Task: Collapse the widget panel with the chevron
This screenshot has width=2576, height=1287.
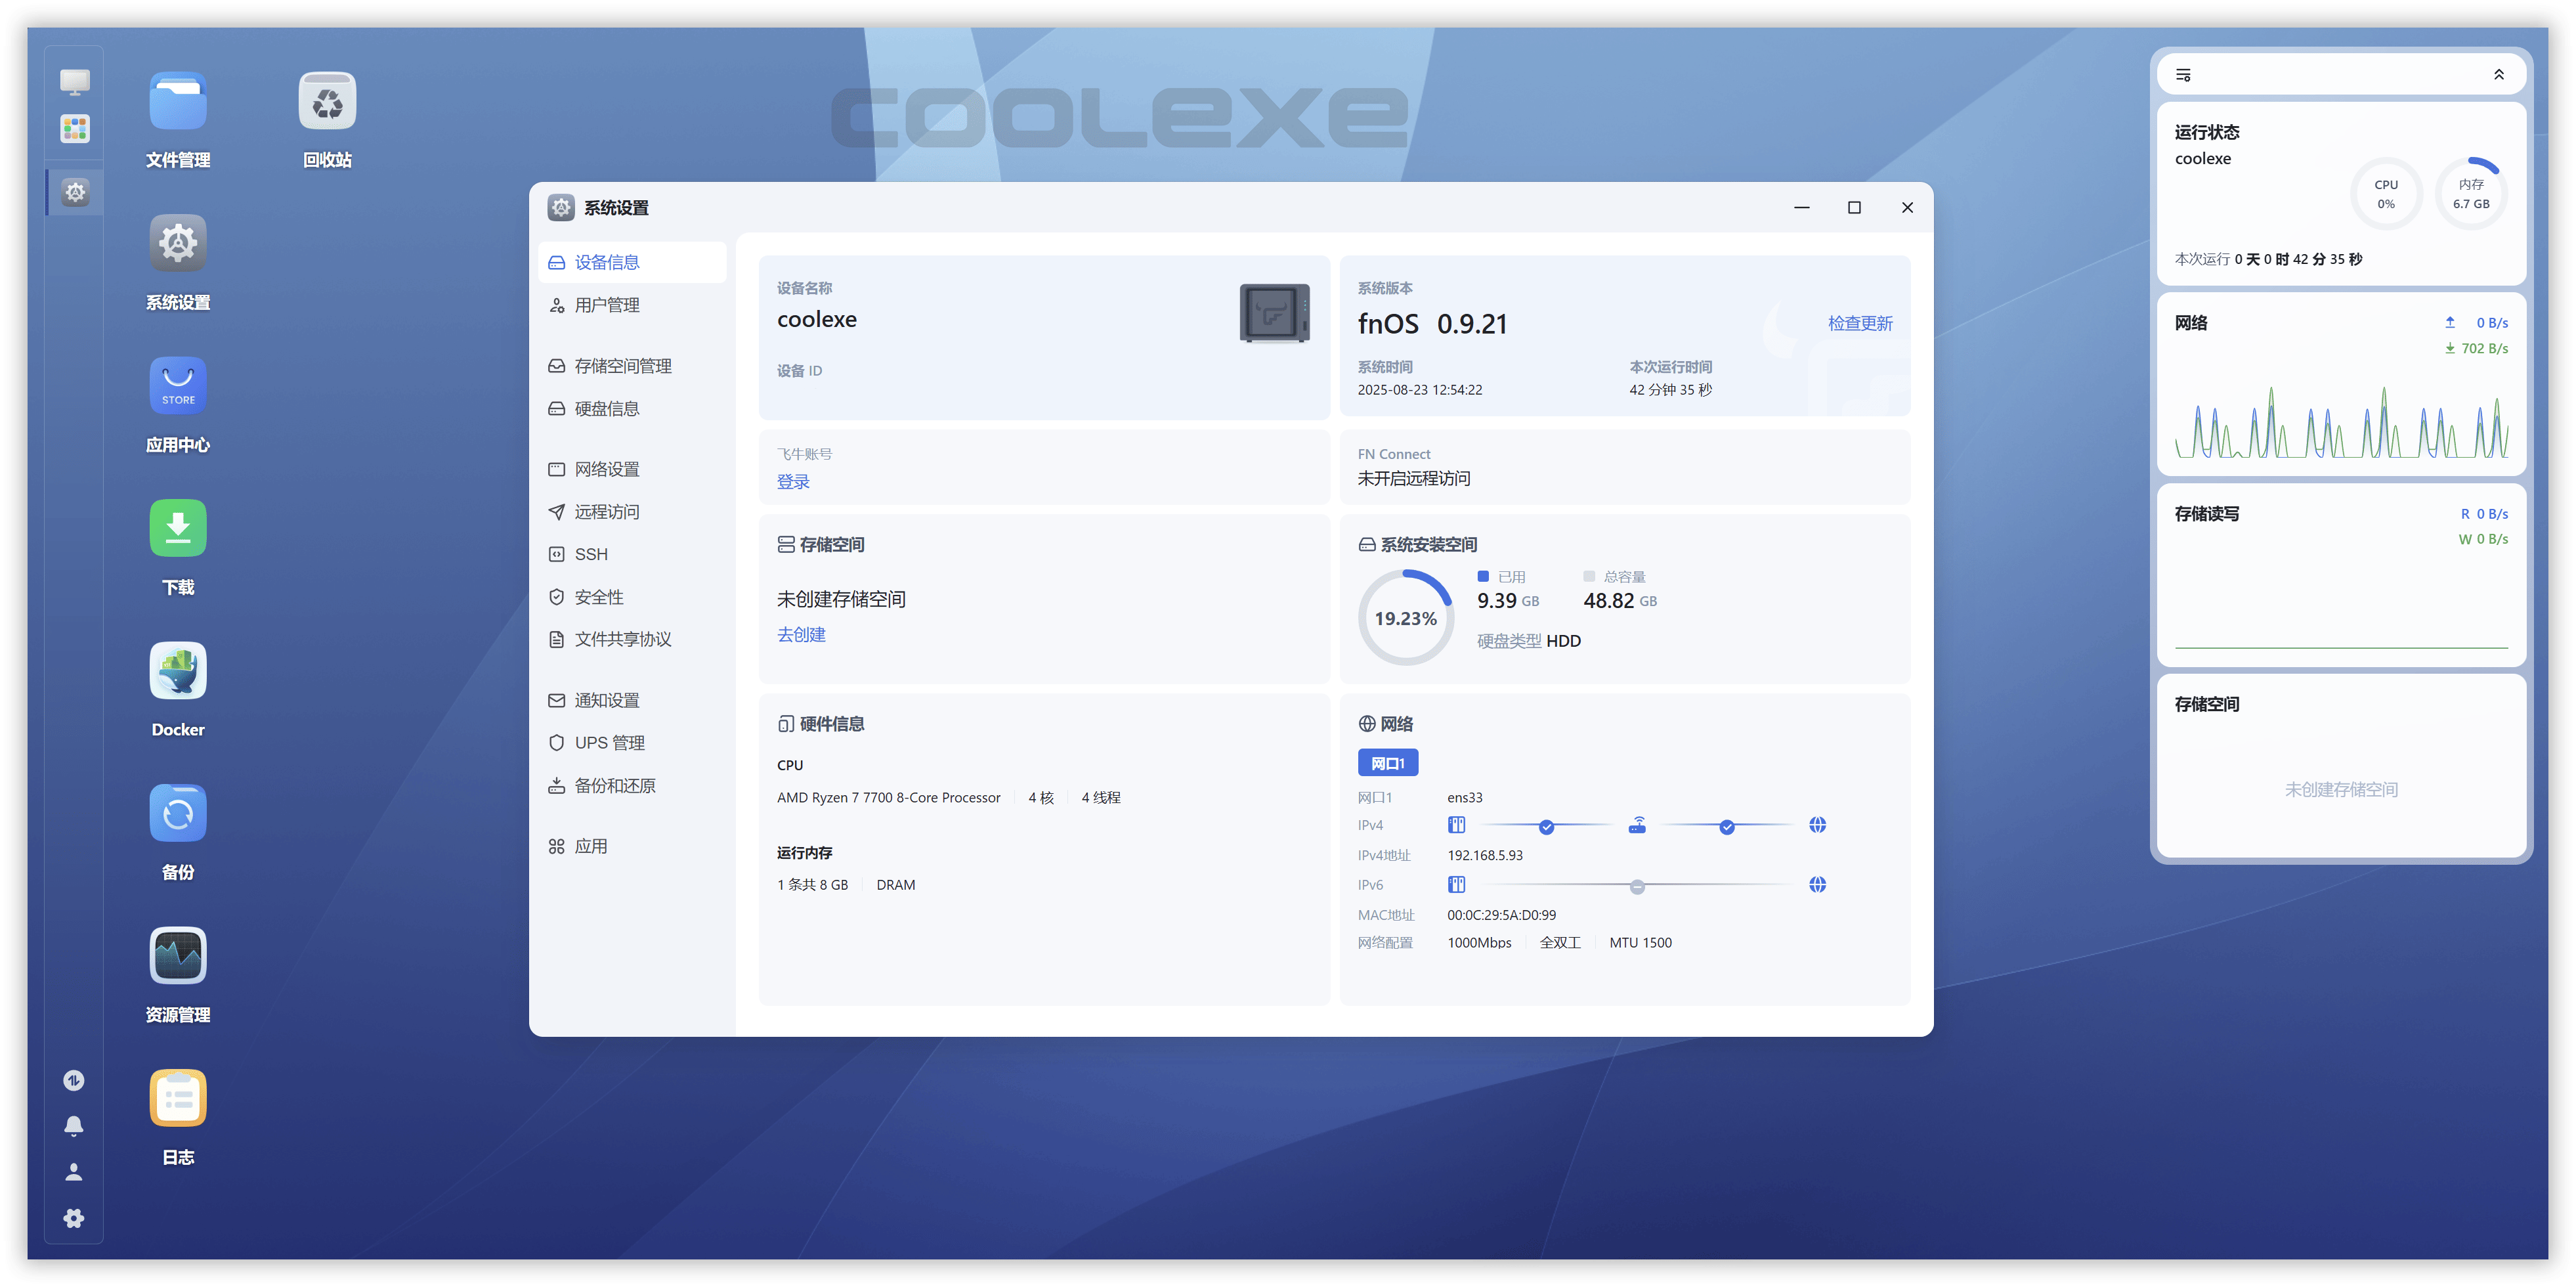Action: coord(2499,74)
